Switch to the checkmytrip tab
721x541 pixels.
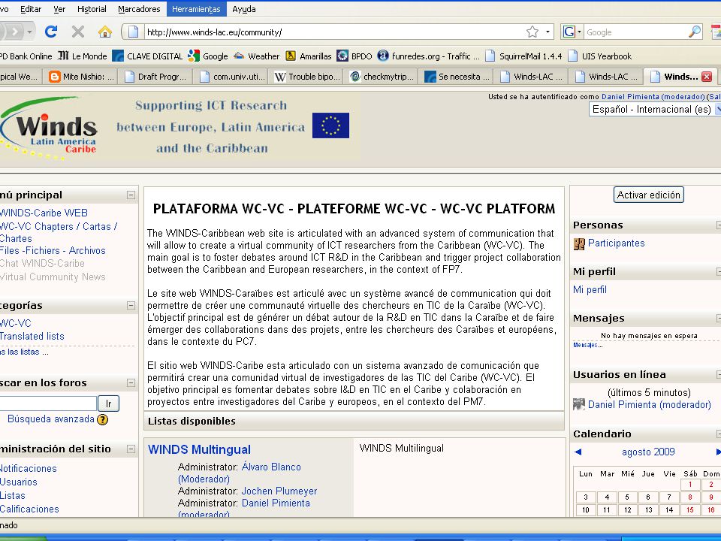[x=381, y=77]
